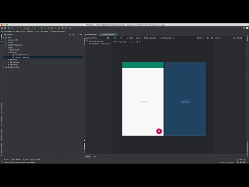This screenshot has width=249, height=187.
Task: Open Project panel settings gear
Action: click(x=78, y=35)
